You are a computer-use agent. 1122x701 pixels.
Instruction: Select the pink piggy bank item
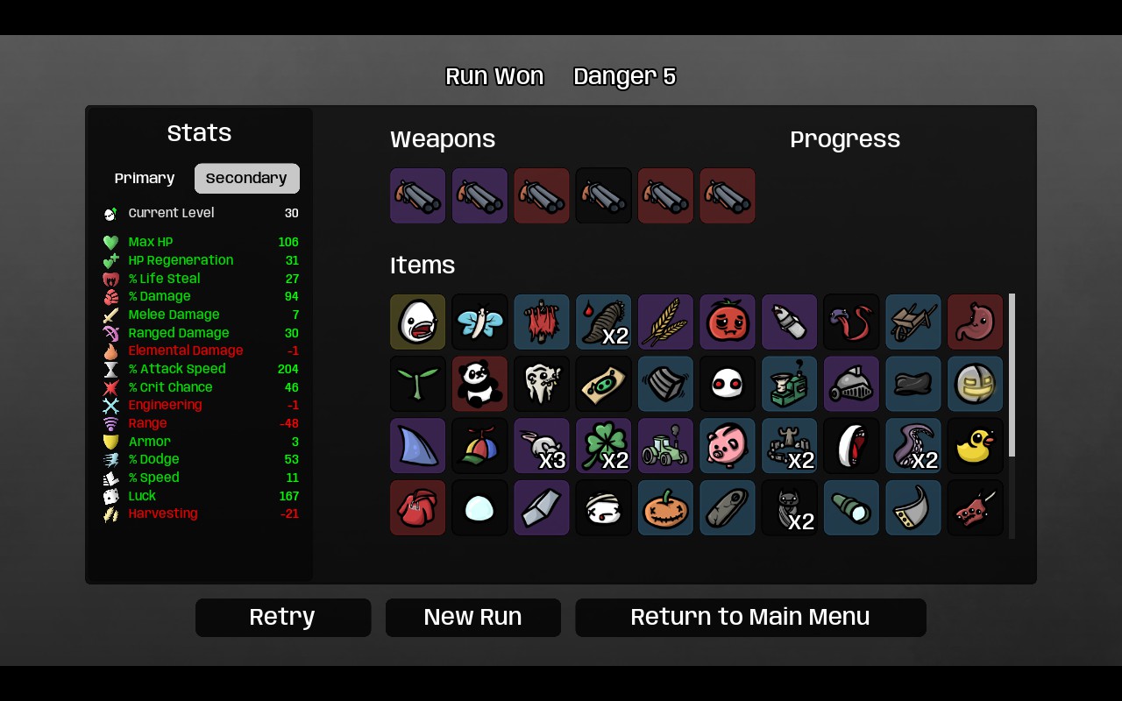728,446
